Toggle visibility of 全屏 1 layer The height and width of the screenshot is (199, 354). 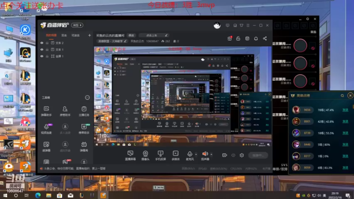[42, 56]
